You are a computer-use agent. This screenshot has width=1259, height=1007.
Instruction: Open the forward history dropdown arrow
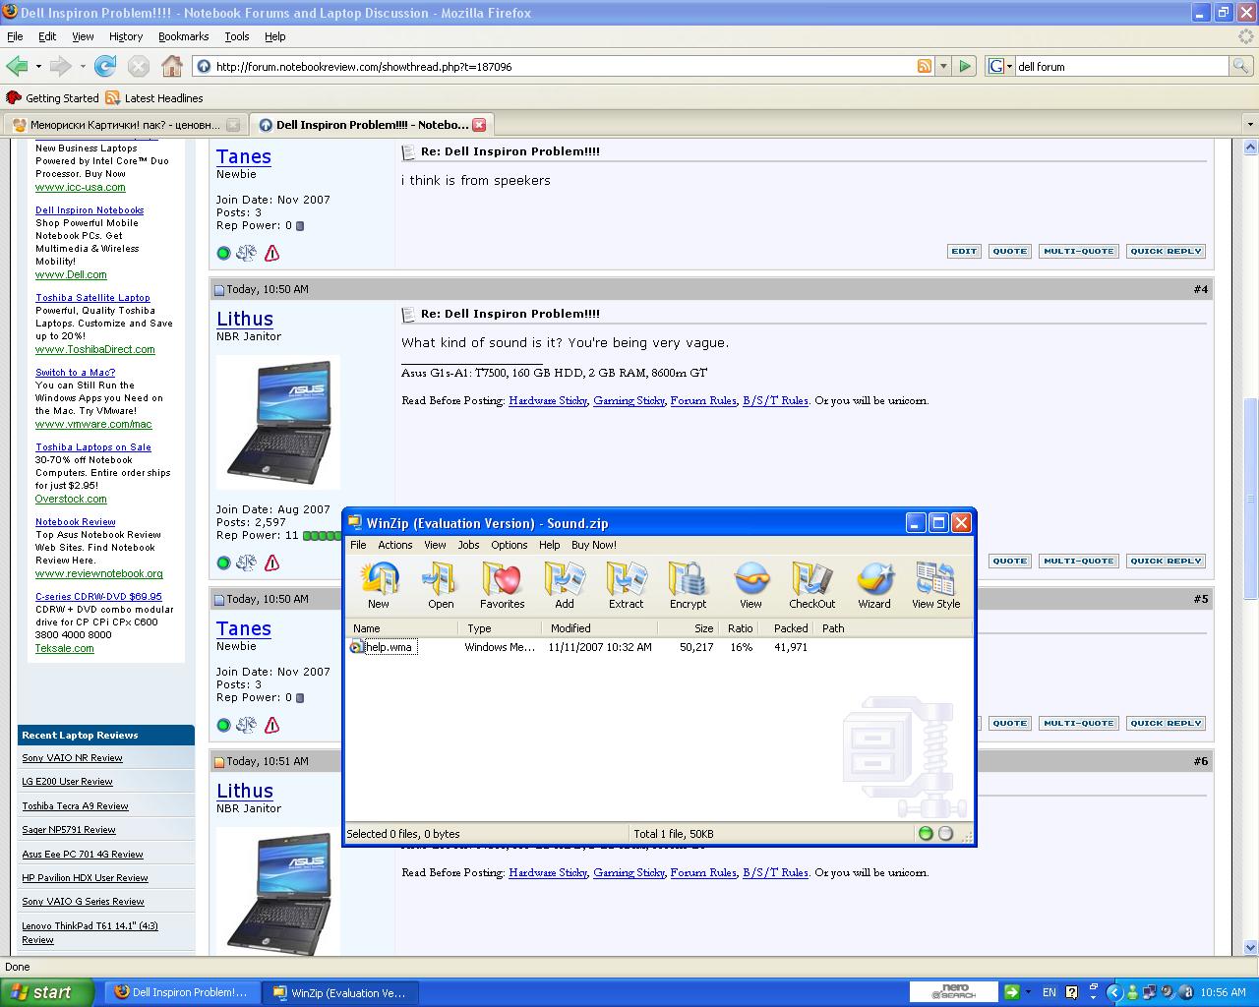point(83,67)
